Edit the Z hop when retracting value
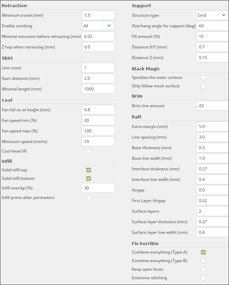Screen dimensions: 229x285 pyautogui.click(x=98, y=47)
